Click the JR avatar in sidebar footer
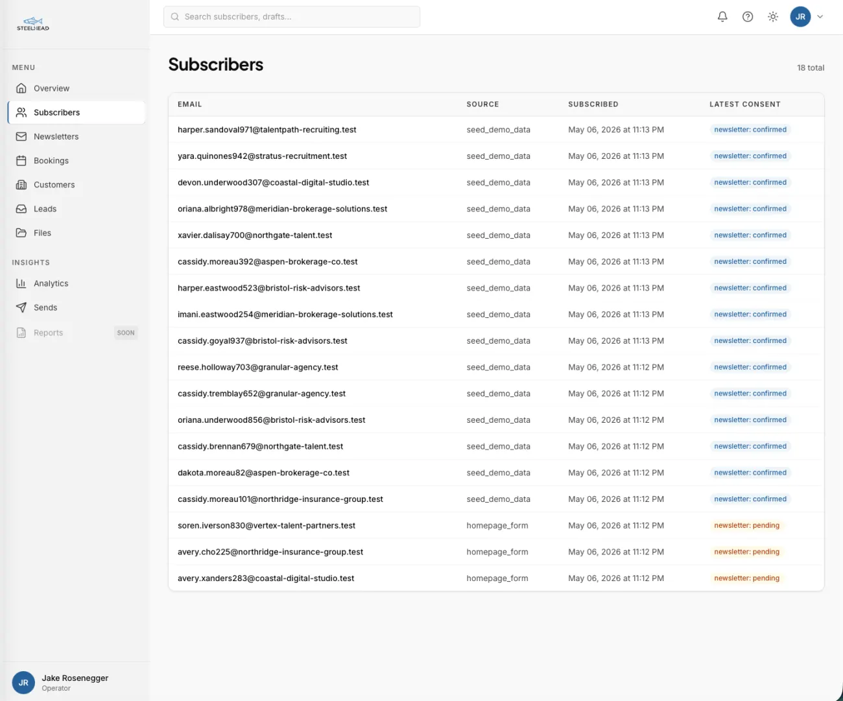 23,682
